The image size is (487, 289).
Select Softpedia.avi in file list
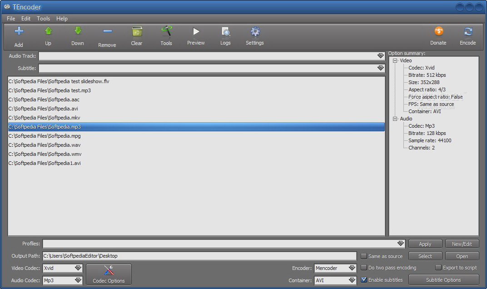coord(196,109)
